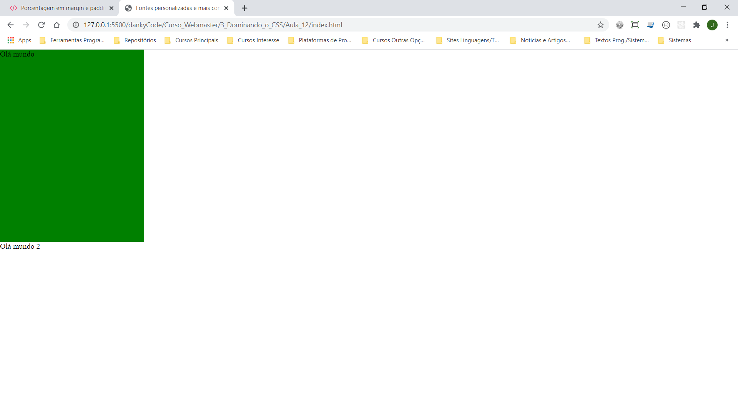Open Cursos Principais bookmark folder
The height and width of the screenshot is (396, 738).
click(x=191, y=40)
